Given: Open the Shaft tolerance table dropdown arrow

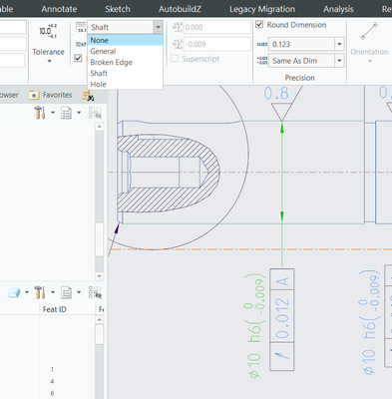Looking at the screenshot, I should (159, 27).
